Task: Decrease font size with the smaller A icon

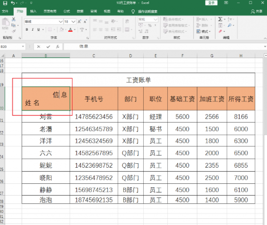Action: [85, 22]
